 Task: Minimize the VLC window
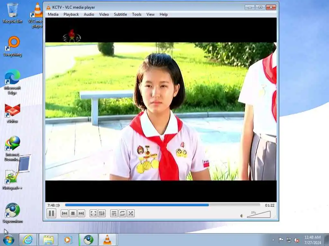click(x=250, y=7)
